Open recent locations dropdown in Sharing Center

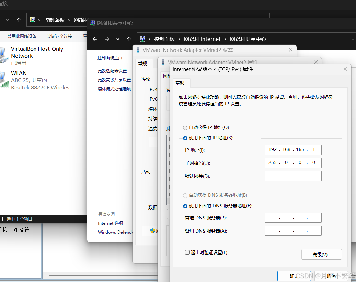pos(118,39)
